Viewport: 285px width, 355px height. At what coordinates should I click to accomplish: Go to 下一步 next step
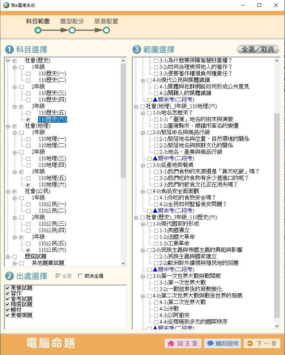pyautogui.click(x=262, y=343)
